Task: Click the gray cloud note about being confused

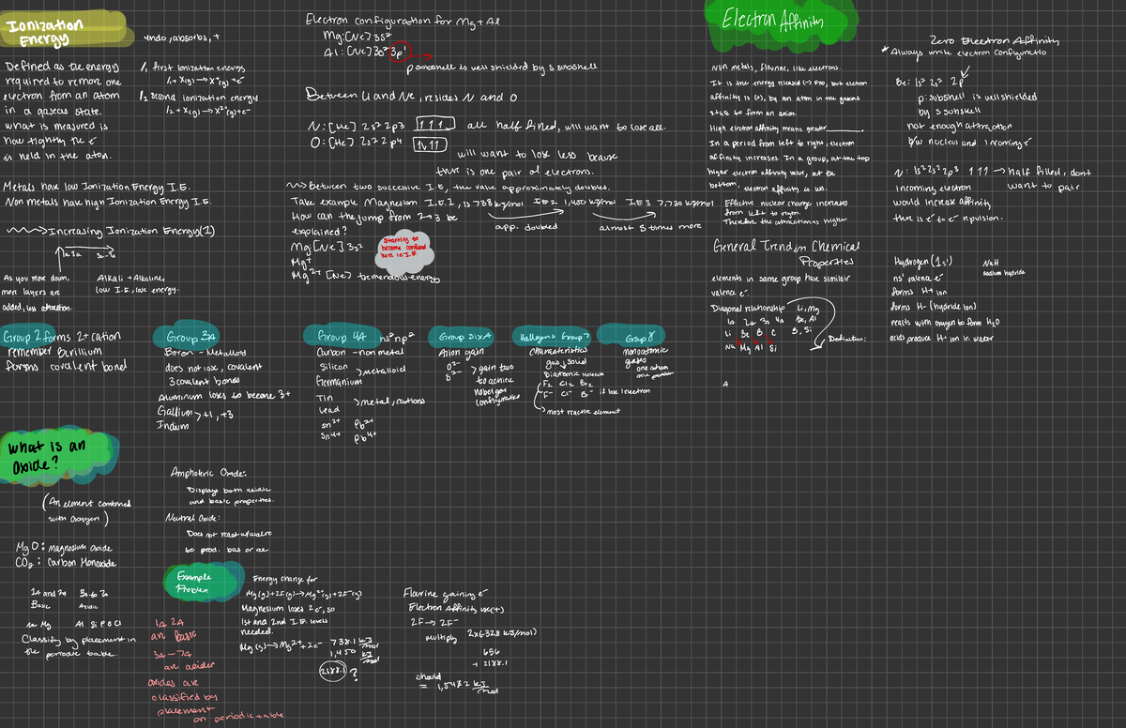Action: tap(400, 250)
